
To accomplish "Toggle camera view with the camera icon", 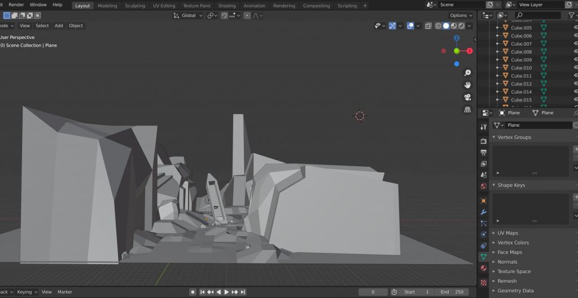I will pyautogui.click(x=467, y=97).
